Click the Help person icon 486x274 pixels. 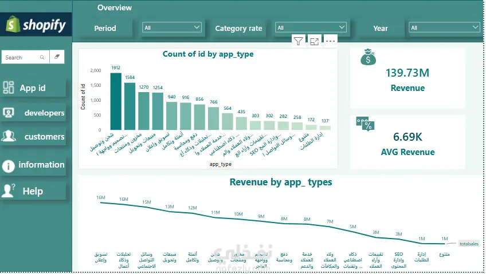coord(9,190)
